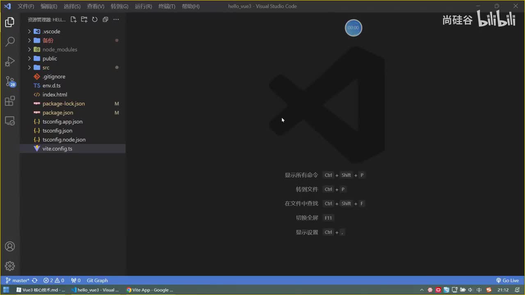Expand the public folder

(x=50, y=59)
